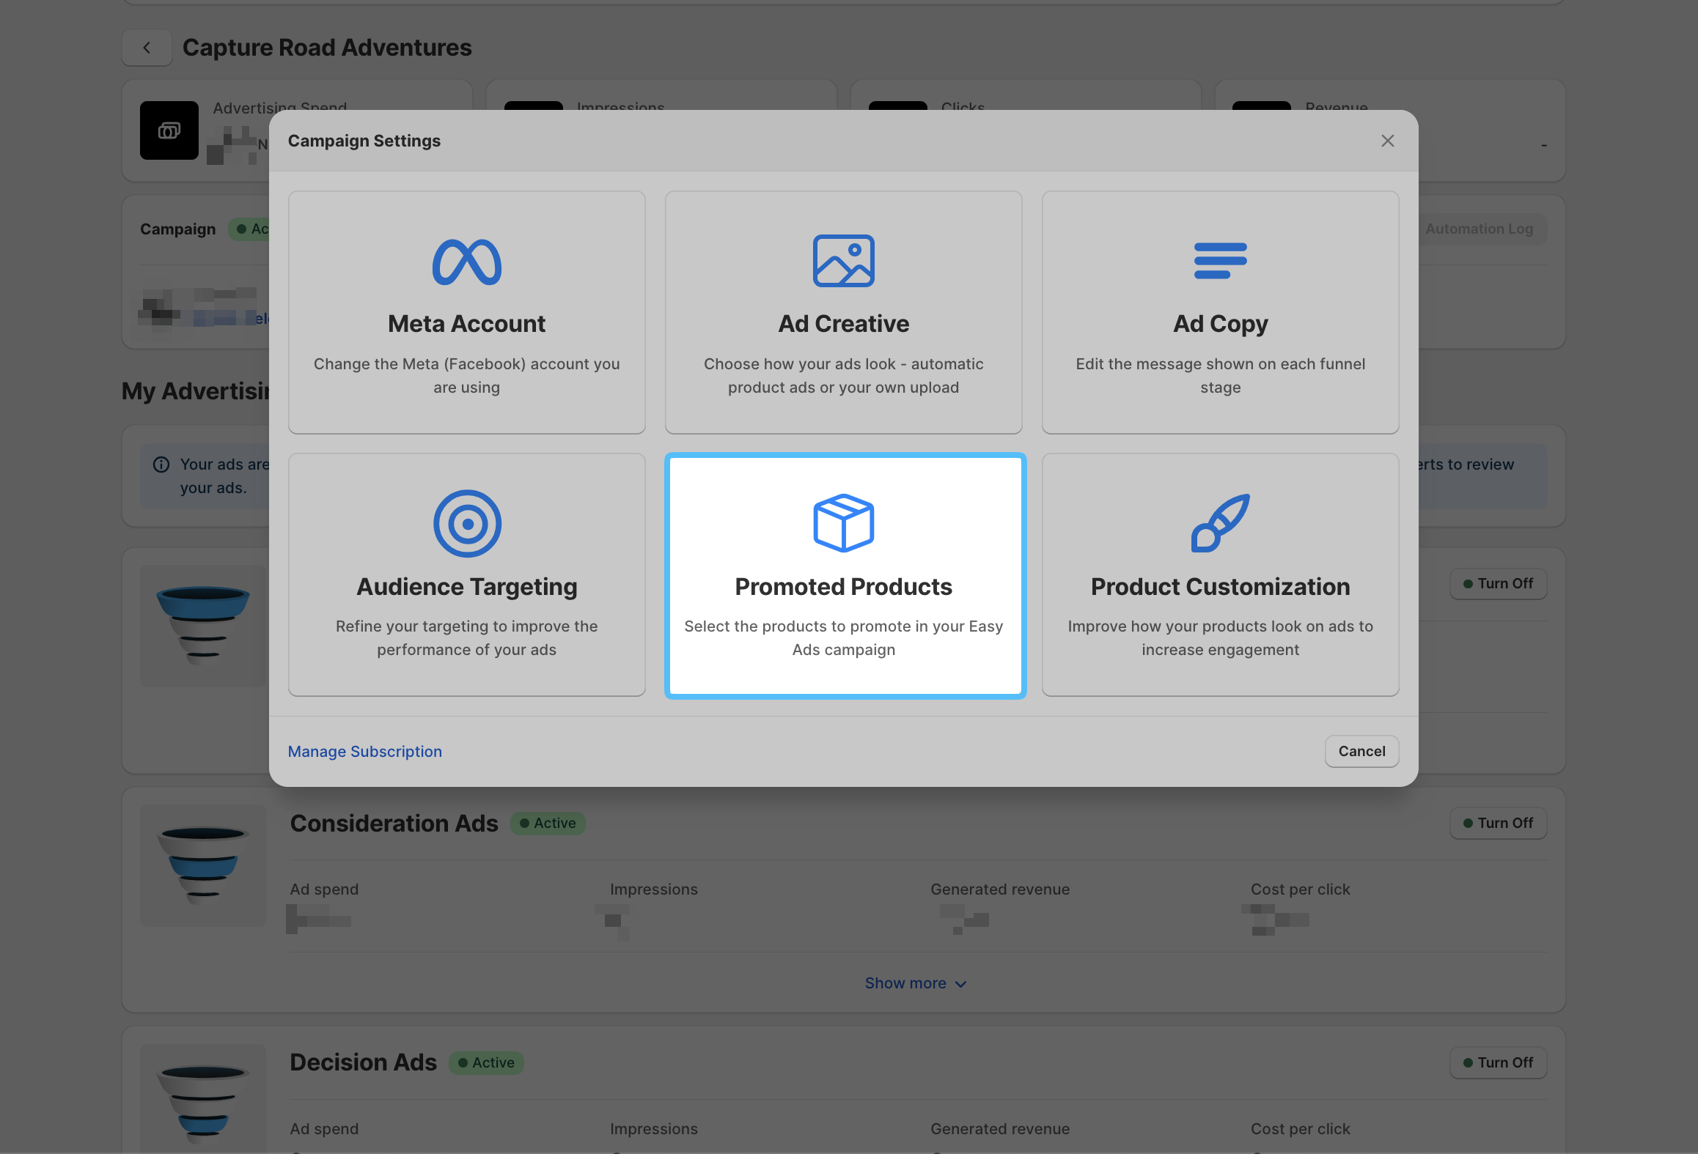Click the Product Customization paintbrush icon
The height and width of the screenshot is (1154, 1698).
tap(1220, 523)
